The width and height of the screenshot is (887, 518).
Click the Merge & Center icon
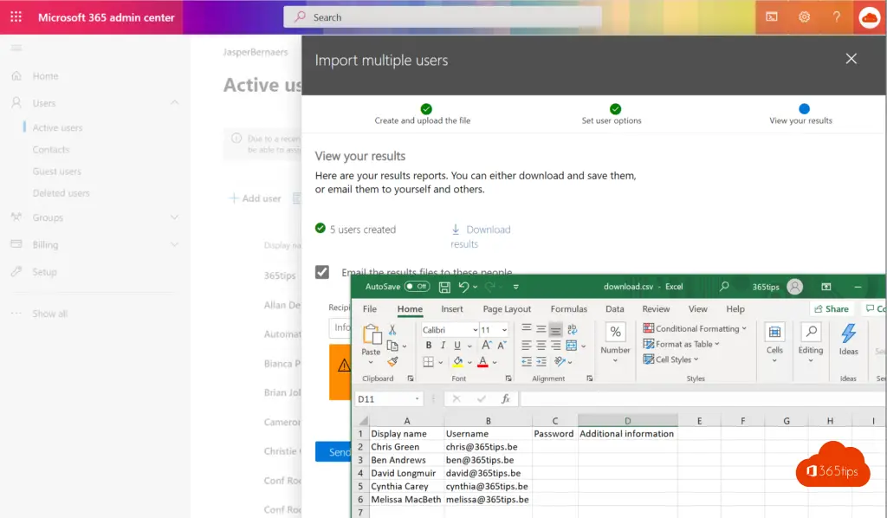572,345
